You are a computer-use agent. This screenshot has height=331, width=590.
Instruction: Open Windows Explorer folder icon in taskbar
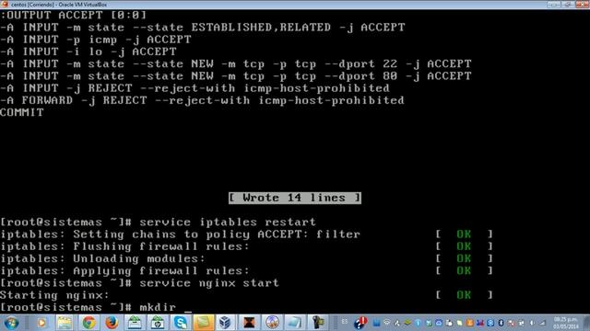(65, 323)
